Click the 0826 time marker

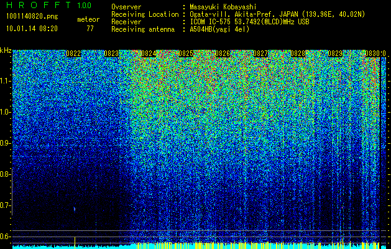tap(223, 54)
